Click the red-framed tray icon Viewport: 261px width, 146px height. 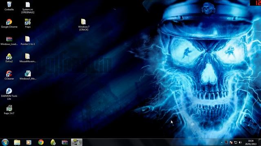point(226,142)
